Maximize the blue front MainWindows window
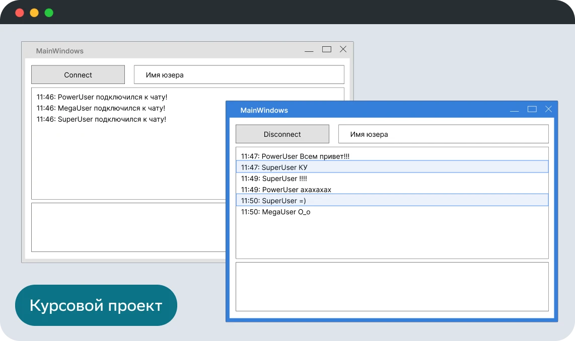 coord(532,109)
